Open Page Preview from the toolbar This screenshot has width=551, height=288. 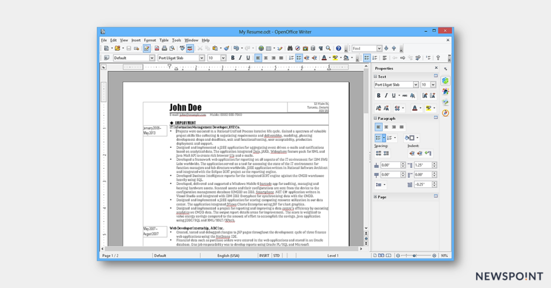click(x=172, y=48)
